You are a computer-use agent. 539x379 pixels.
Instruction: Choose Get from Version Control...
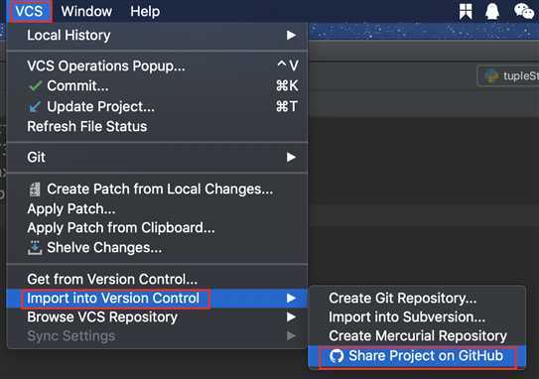click(112, 280)
